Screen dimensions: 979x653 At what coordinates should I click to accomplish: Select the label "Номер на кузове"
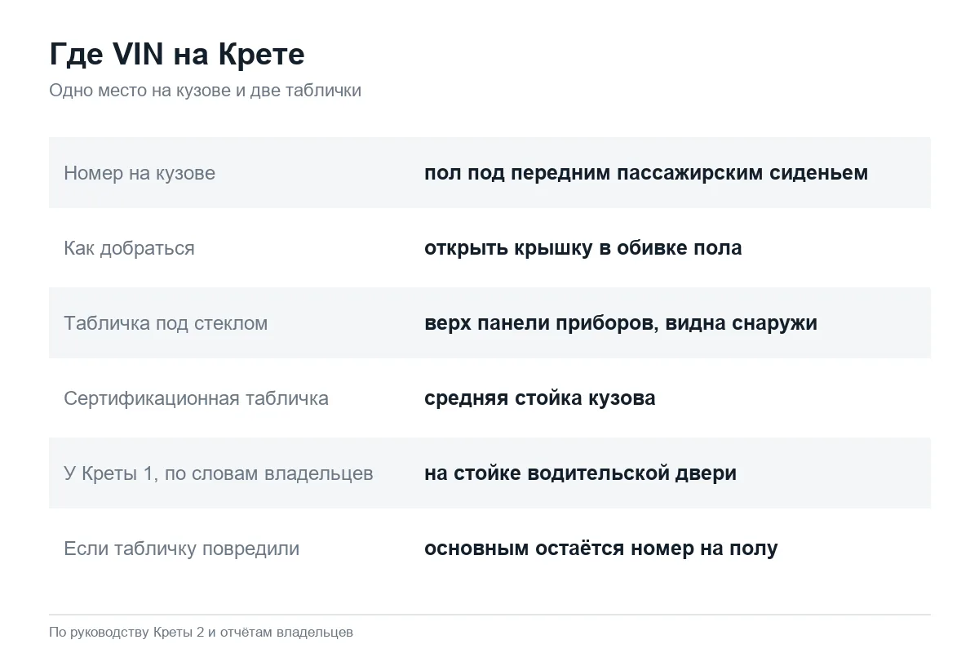point(140,173)
